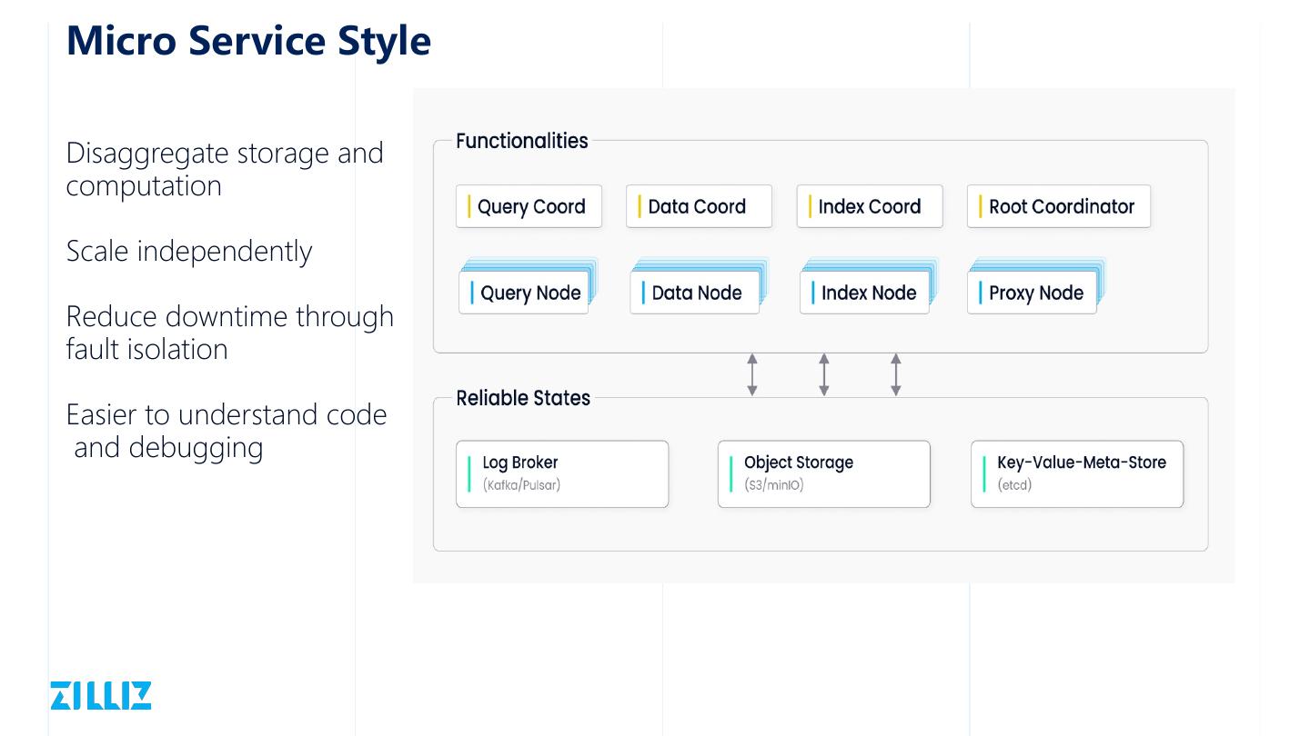The width and height of the screenshot is (1310, 736).
Task: Select the Query Coord box
Action: tap(529, 206)
